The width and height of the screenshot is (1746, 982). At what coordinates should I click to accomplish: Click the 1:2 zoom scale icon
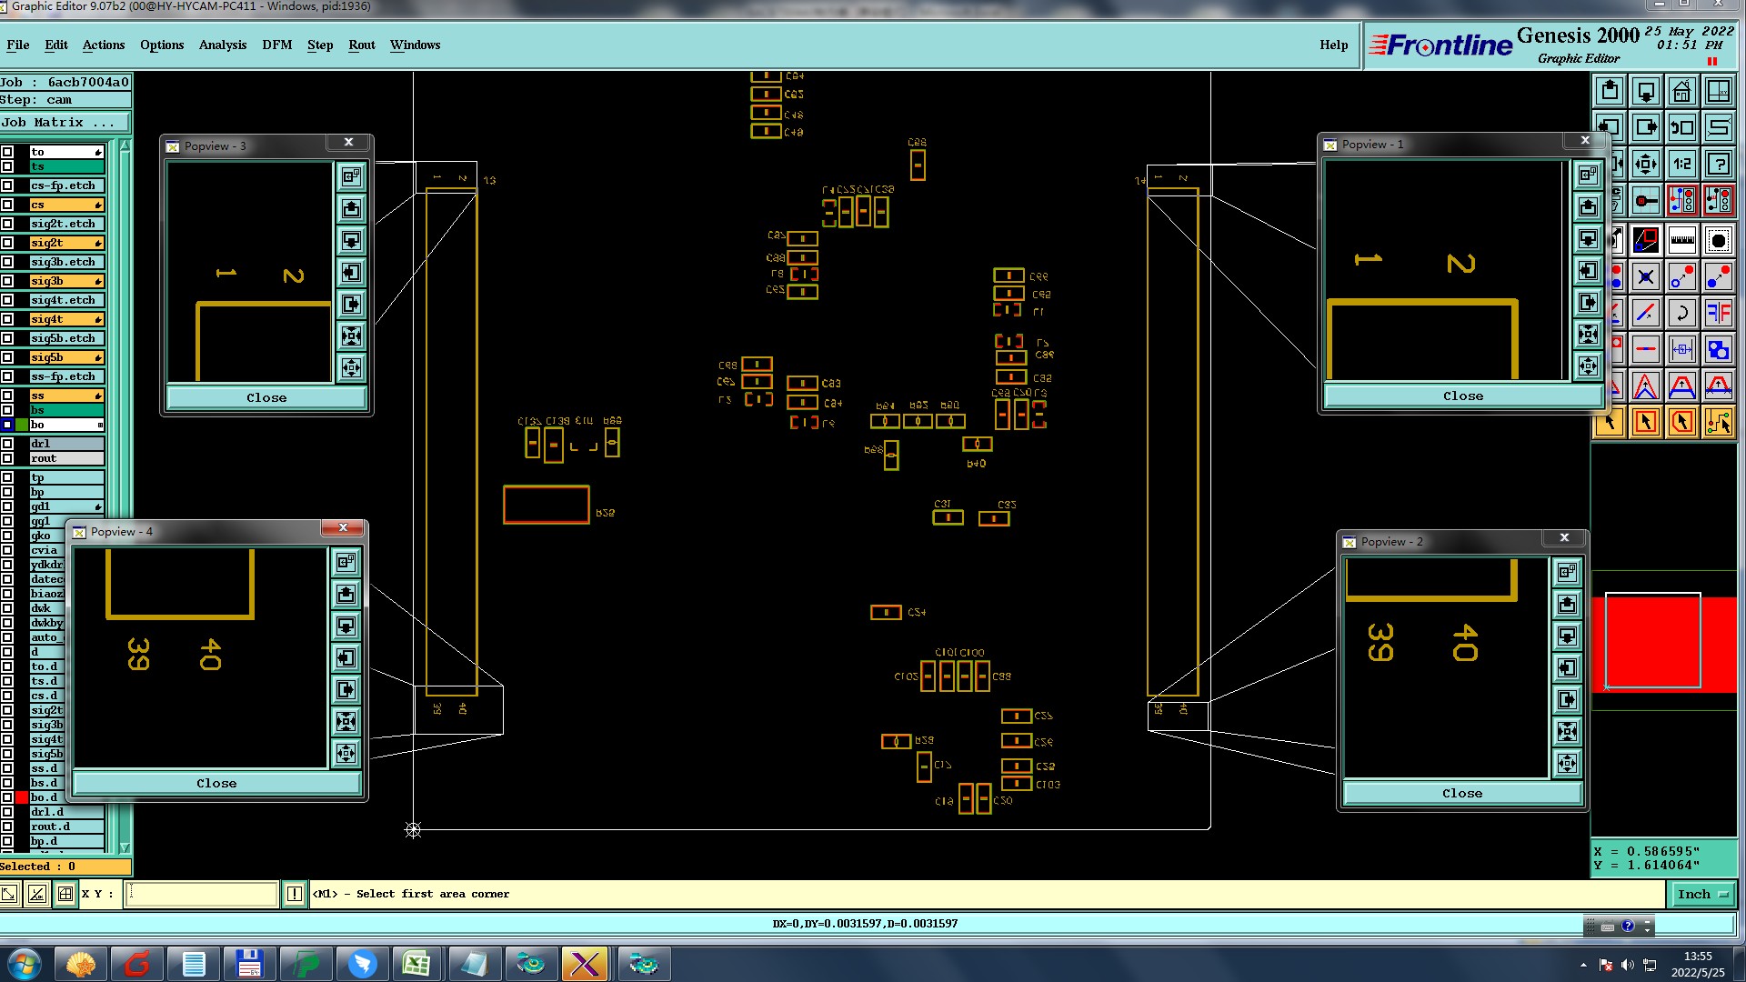[1682, 165]
